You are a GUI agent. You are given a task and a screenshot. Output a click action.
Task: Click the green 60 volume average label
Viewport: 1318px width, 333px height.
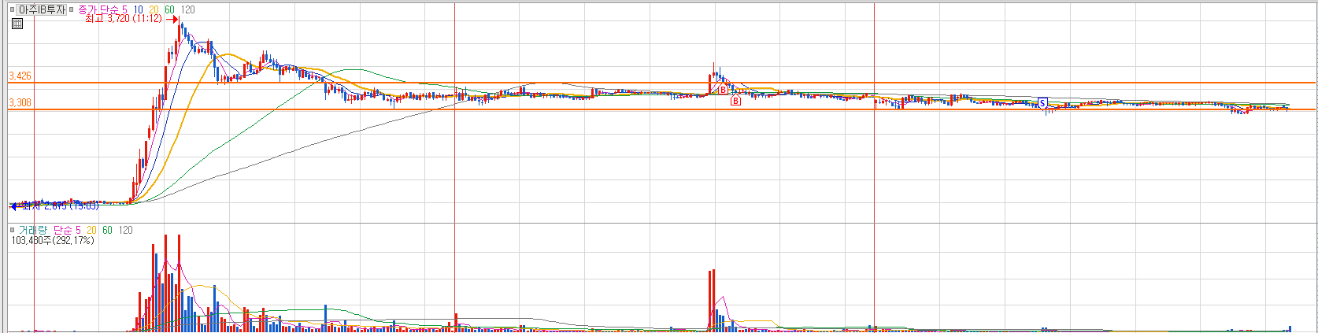click(x=108, y=230)
